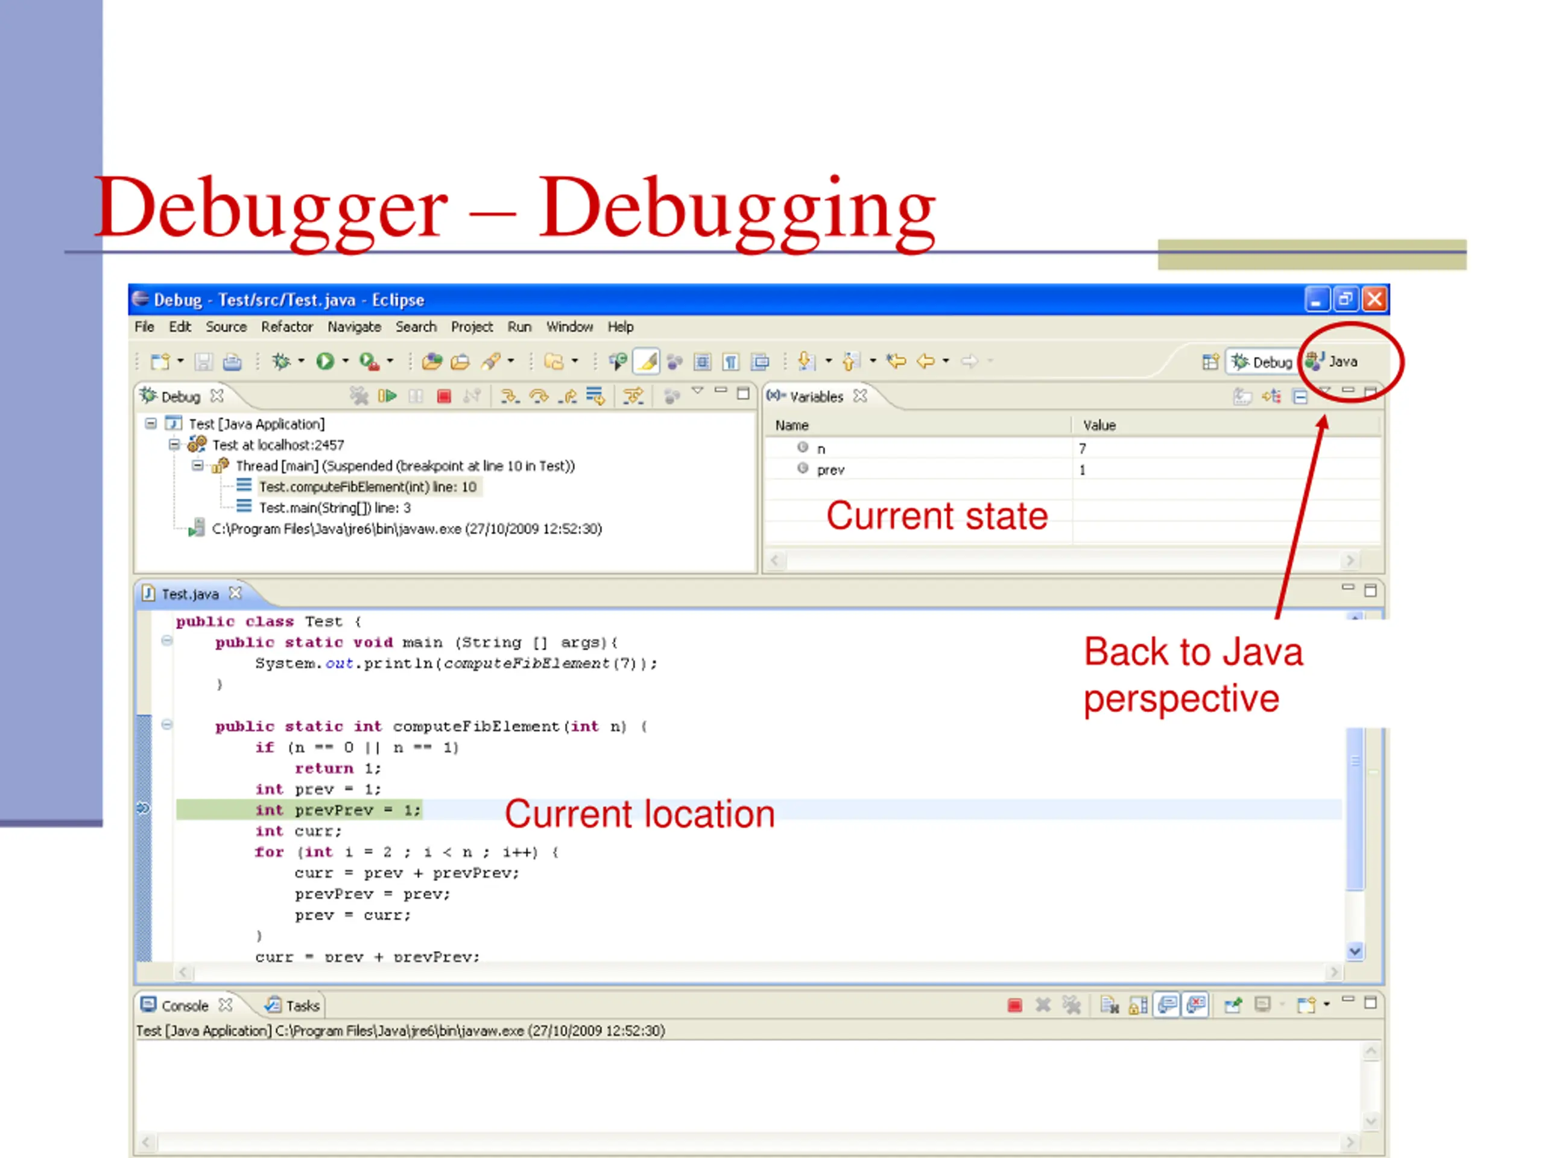Image resolution: width=1544 pixels, height=1158 pixels.
Task: Open the New wizard dropdown arrow
Action: coord(180,361)
